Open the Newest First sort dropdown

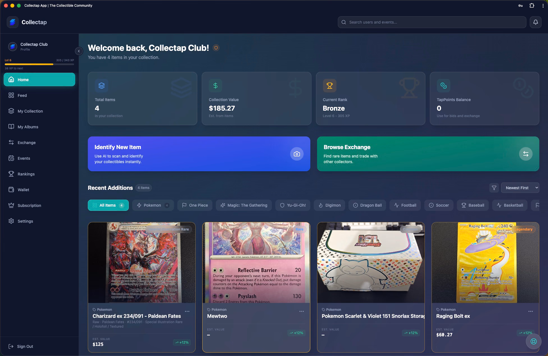tap(520, 188)
